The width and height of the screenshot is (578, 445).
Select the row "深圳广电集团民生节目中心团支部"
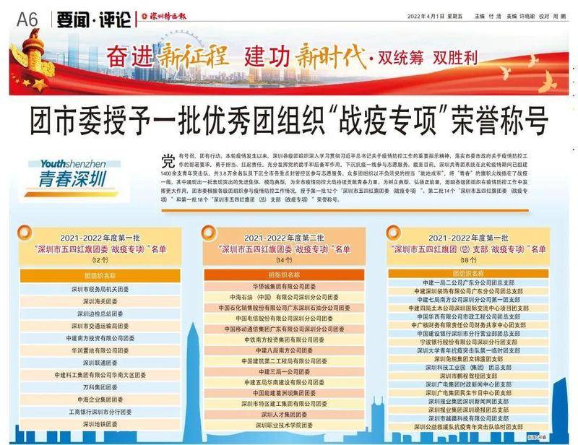click(468, 393)
